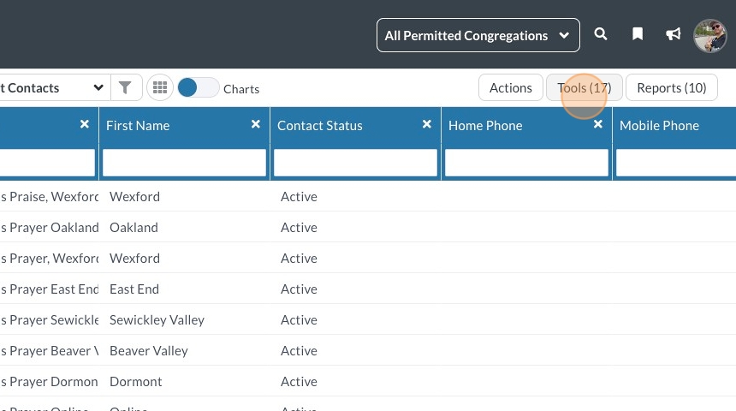Remove the Home Phone column
Image resolution: width=736 pixels, height=411 pixels.
[598, 124]
